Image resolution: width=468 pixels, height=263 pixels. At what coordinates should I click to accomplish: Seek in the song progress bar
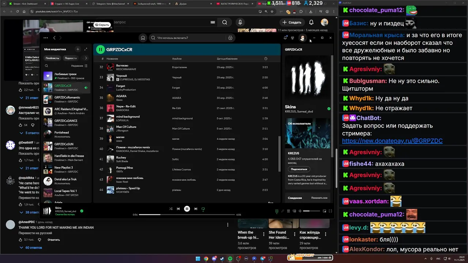[x=187, y=215]
